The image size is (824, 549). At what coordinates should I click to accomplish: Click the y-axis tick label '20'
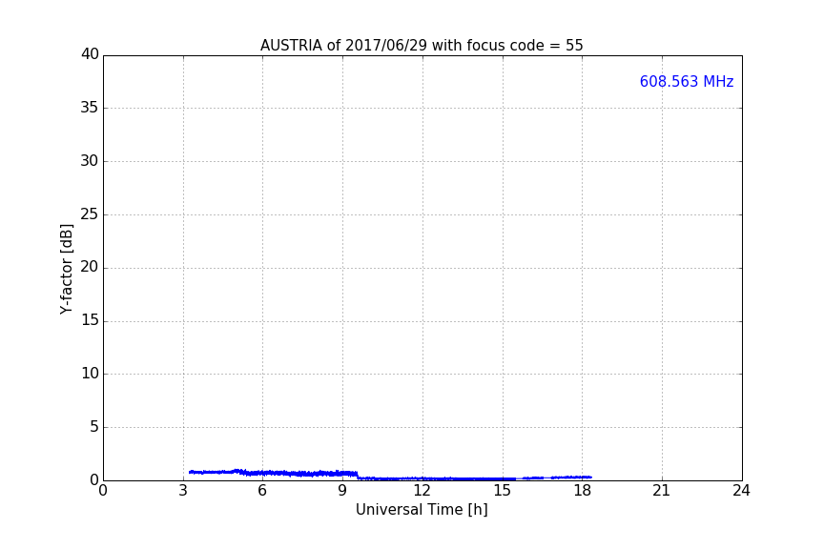[90, 267]
